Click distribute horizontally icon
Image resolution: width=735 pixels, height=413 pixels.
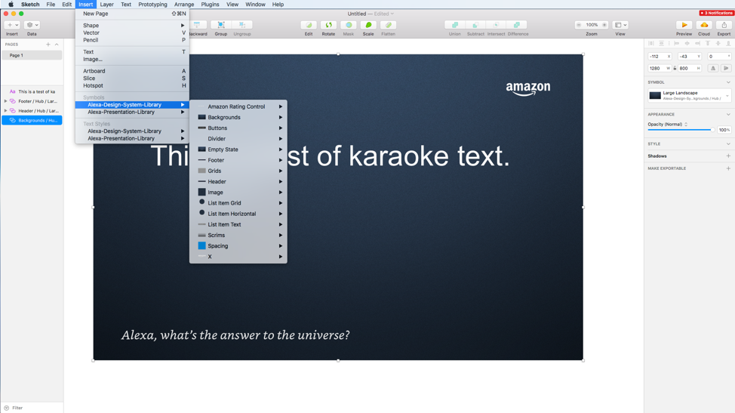tap(651, 44)
